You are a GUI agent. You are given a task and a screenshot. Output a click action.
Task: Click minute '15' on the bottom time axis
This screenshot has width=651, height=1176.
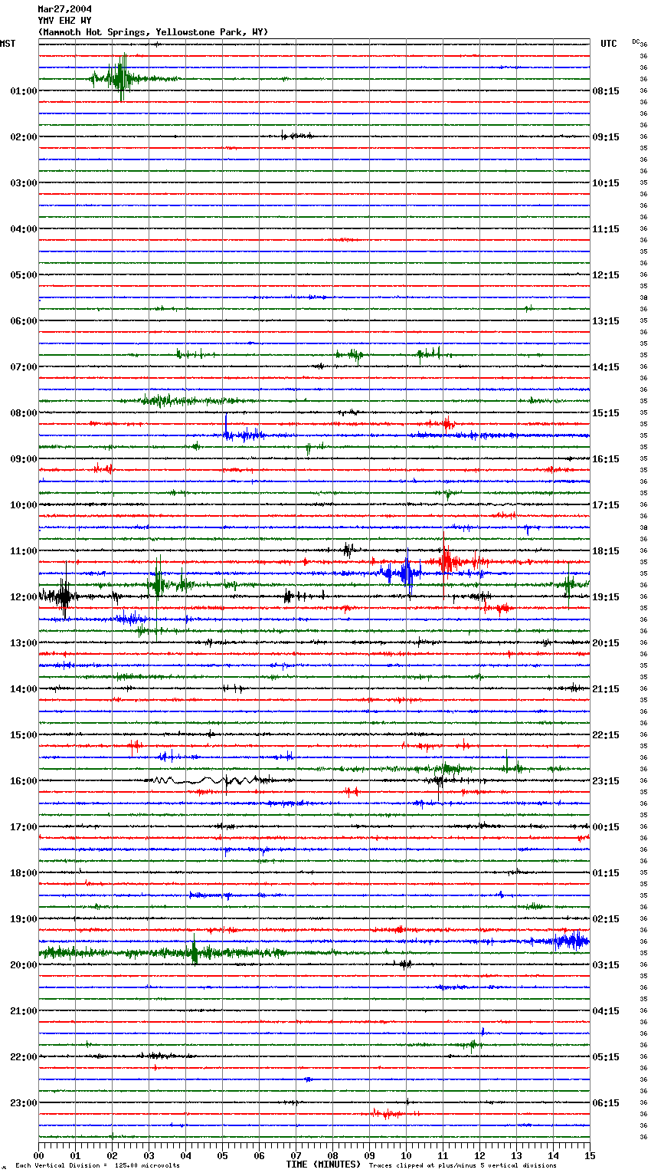(590, 1156)
